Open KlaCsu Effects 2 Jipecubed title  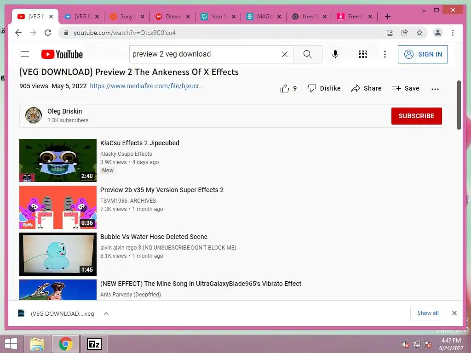(x=140, y=143)
